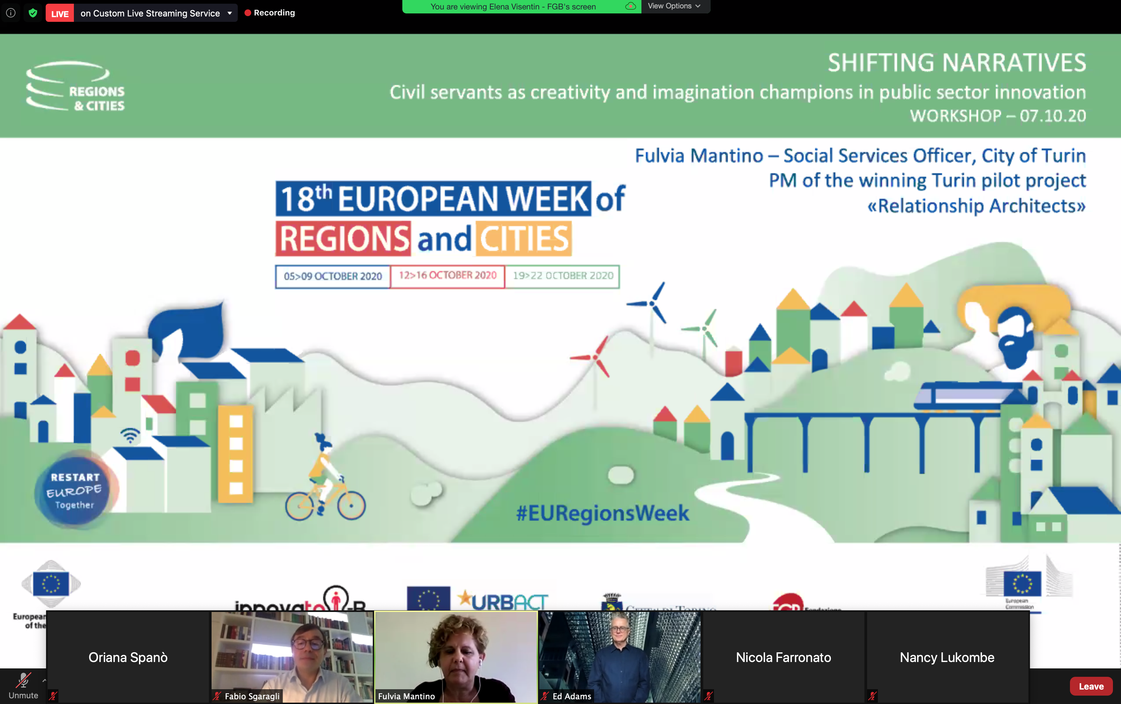Viewport: 1121px width, 704px height.
Task: Select Oriana Spanò's participant tile
Action: coord(128,657)
